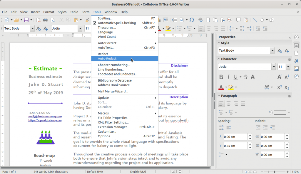Open the Macros submenu
The width and height of the screenshot is (301, 174).
(x=125, y=113)
